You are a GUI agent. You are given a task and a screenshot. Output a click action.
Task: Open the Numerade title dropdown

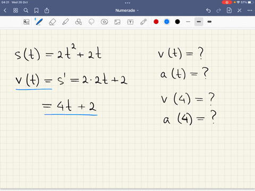tap(127, 11)
